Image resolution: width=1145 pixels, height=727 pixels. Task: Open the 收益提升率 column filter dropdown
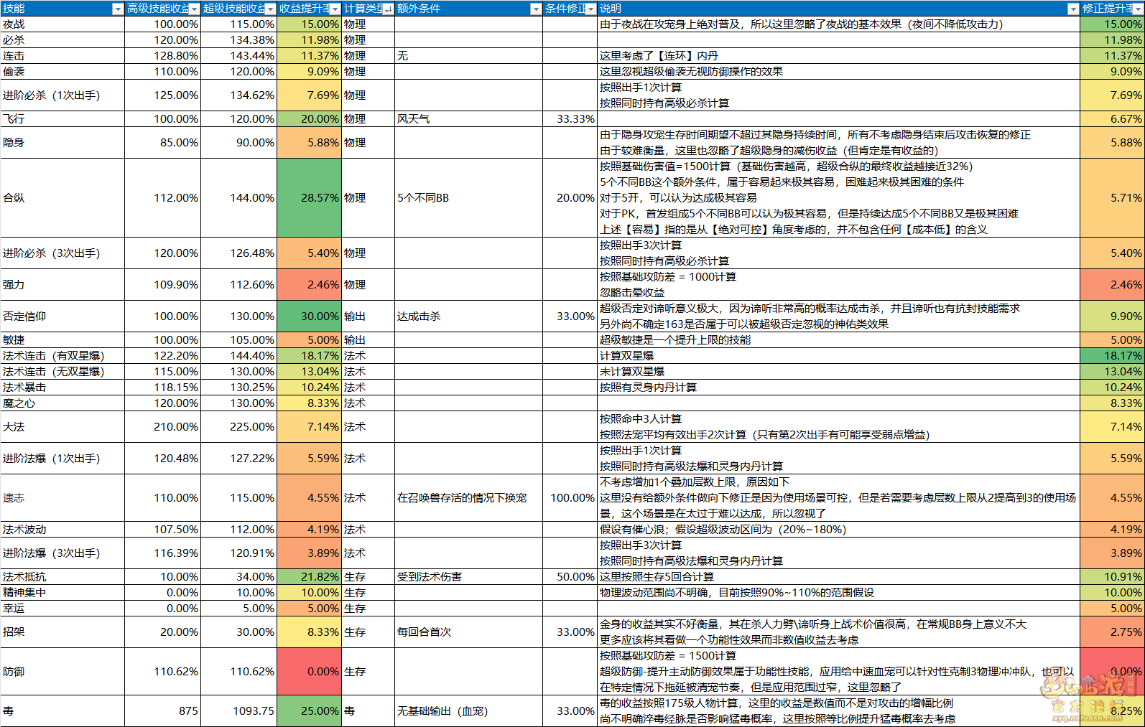[x=335, y=9]
